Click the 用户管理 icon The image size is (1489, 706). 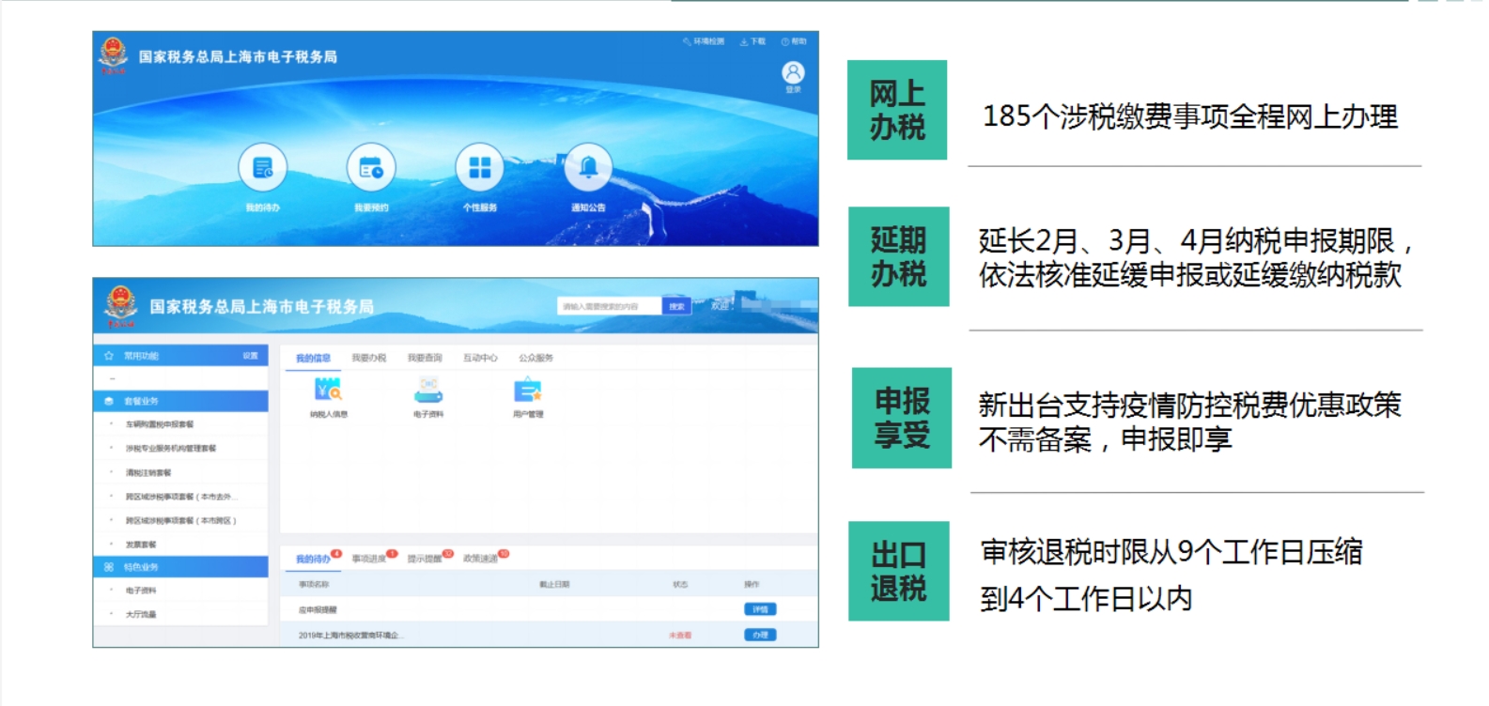(528, 390)
